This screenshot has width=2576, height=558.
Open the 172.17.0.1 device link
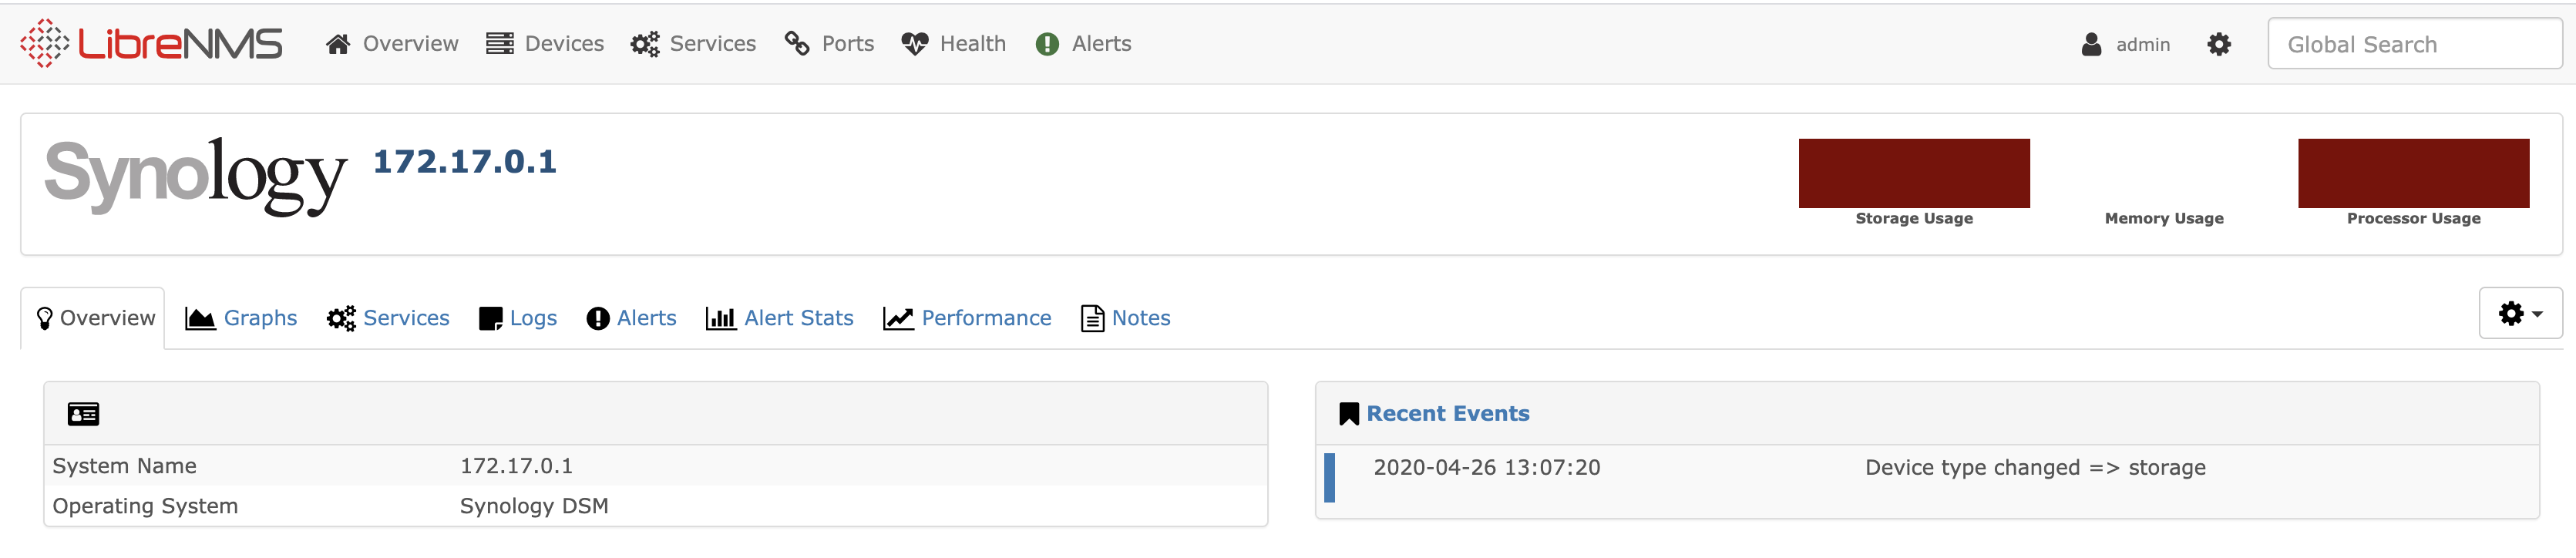coord(464,161)
